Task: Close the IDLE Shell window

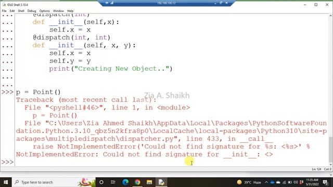Action: [327, 5]
